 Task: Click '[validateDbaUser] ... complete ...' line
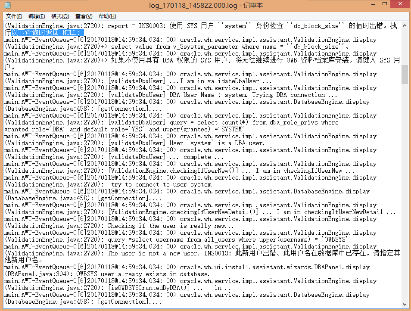(x=166, y=157)
